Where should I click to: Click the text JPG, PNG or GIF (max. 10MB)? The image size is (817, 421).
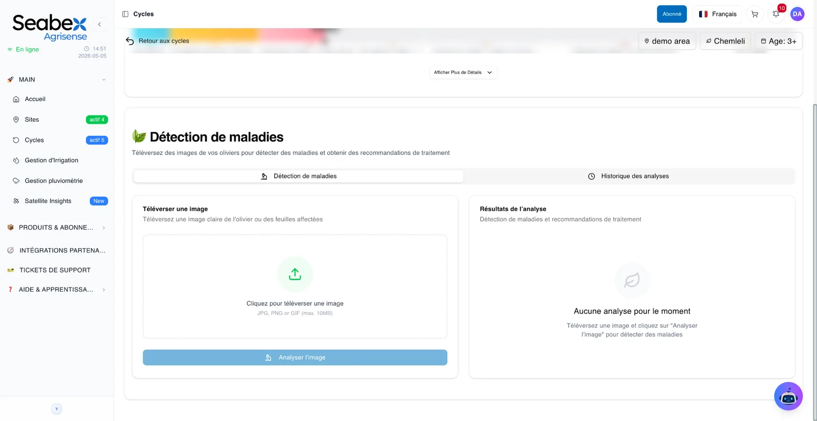[x=295, y=313]
